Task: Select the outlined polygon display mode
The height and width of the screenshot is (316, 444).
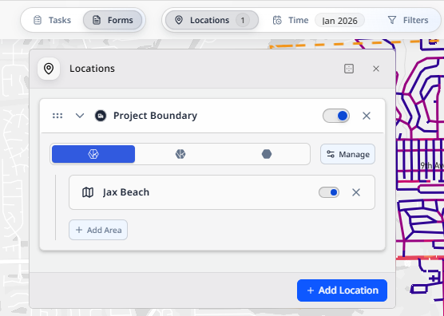Action: click(x=93, y=154)
